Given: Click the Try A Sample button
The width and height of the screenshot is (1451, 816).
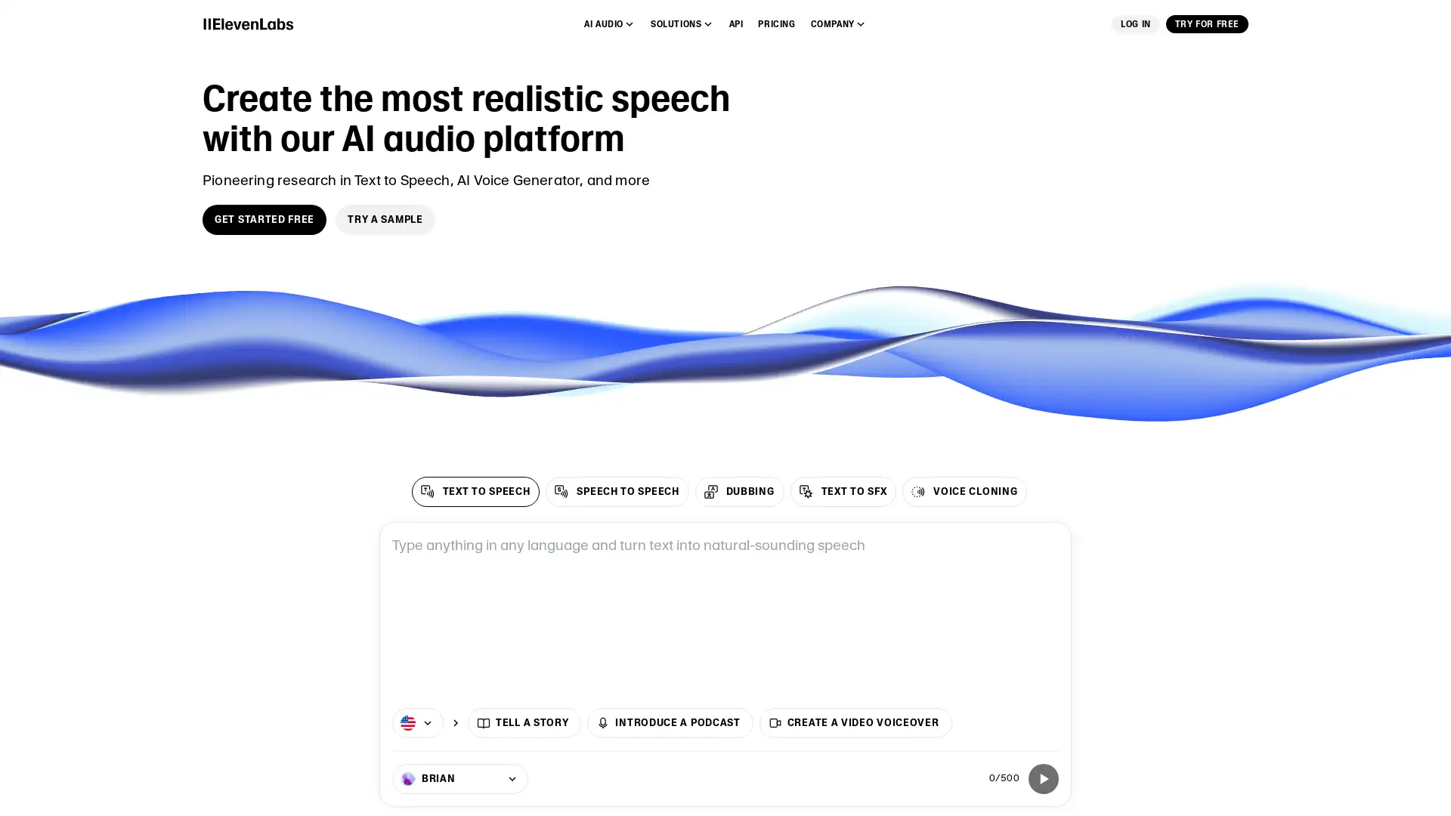Looking at the screenshot, I should click(x=385, y=219).
